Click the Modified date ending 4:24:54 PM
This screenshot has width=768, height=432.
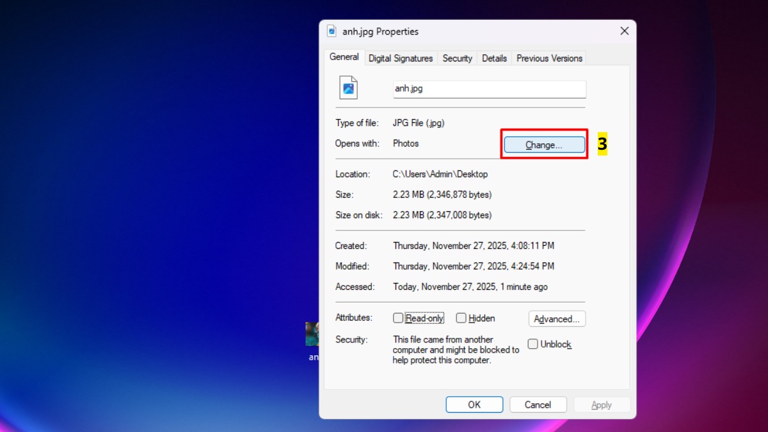click(474, 266)
